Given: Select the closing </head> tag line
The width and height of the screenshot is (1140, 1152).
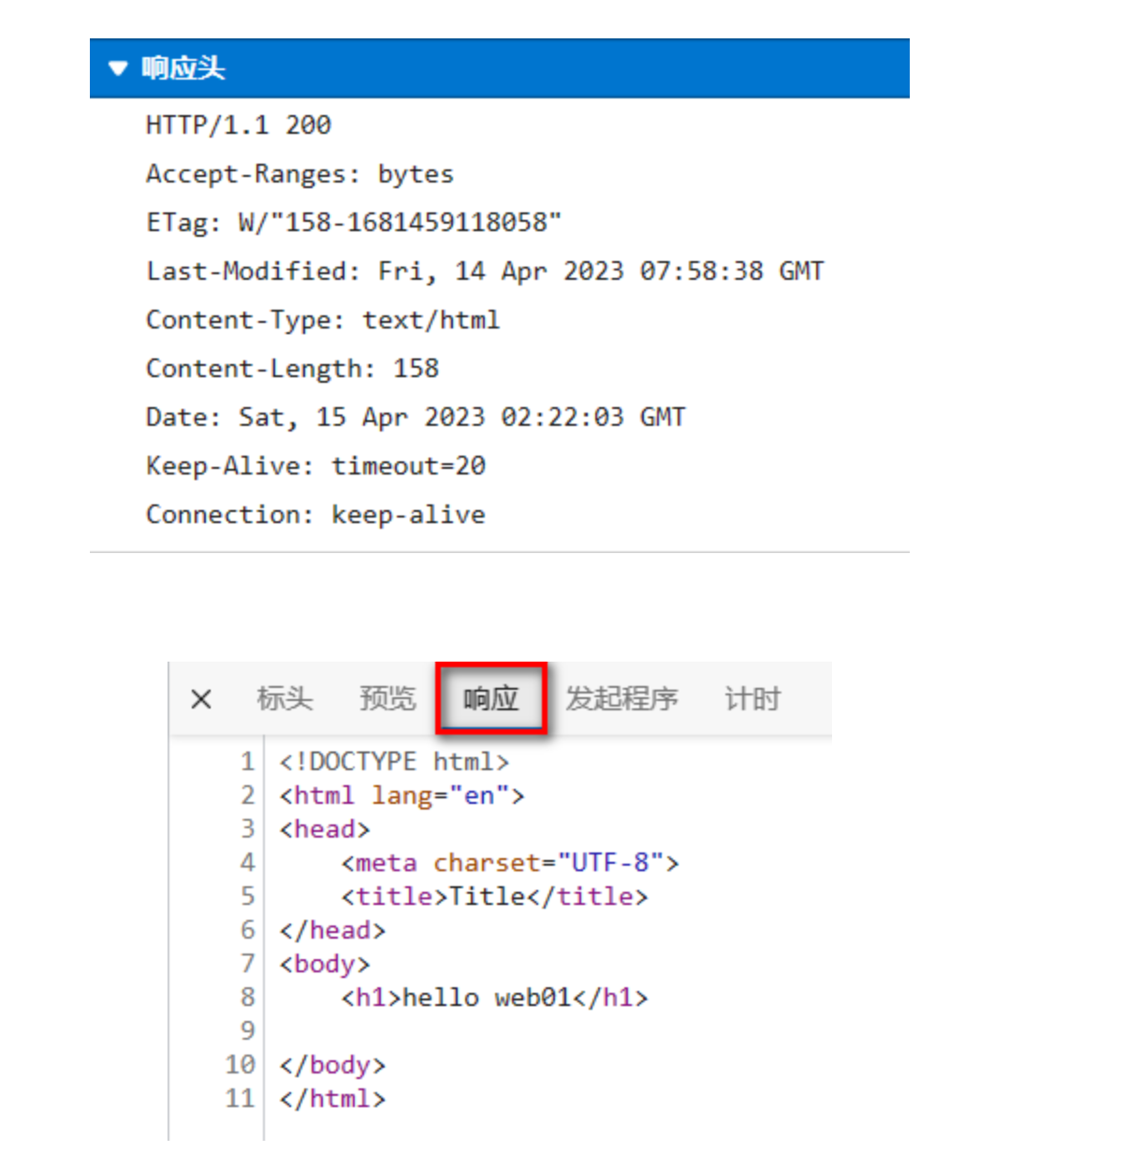Looking at the screenshot, I should coord(332,930).
